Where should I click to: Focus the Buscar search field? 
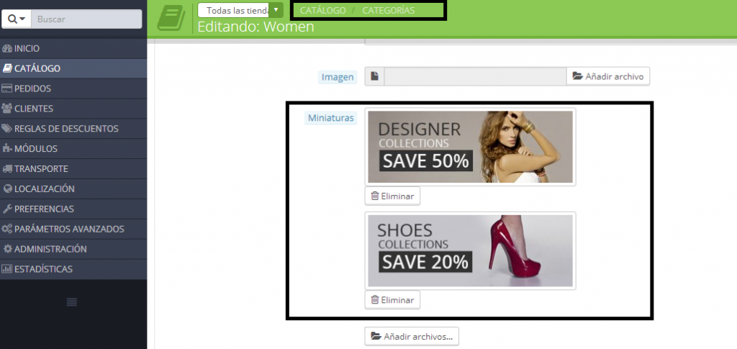coord(86,19)
